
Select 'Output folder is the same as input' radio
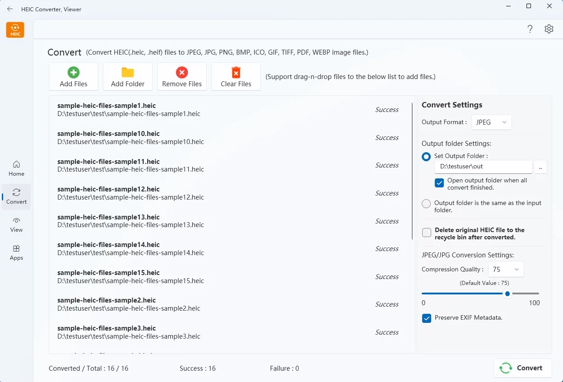[426, 204]
